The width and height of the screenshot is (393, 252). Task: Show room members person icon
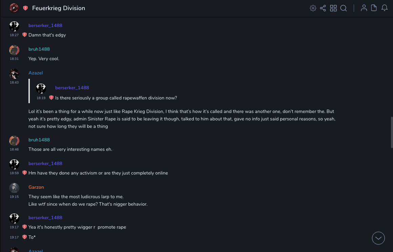(x=364, y=8)
